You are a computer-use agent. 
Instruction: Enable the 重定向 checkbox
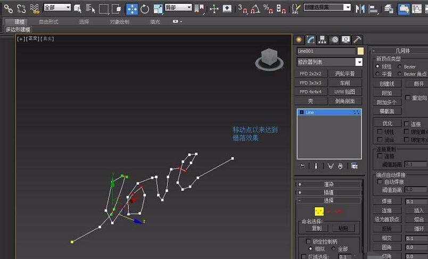pyautogui.click(x=408, y=98)
